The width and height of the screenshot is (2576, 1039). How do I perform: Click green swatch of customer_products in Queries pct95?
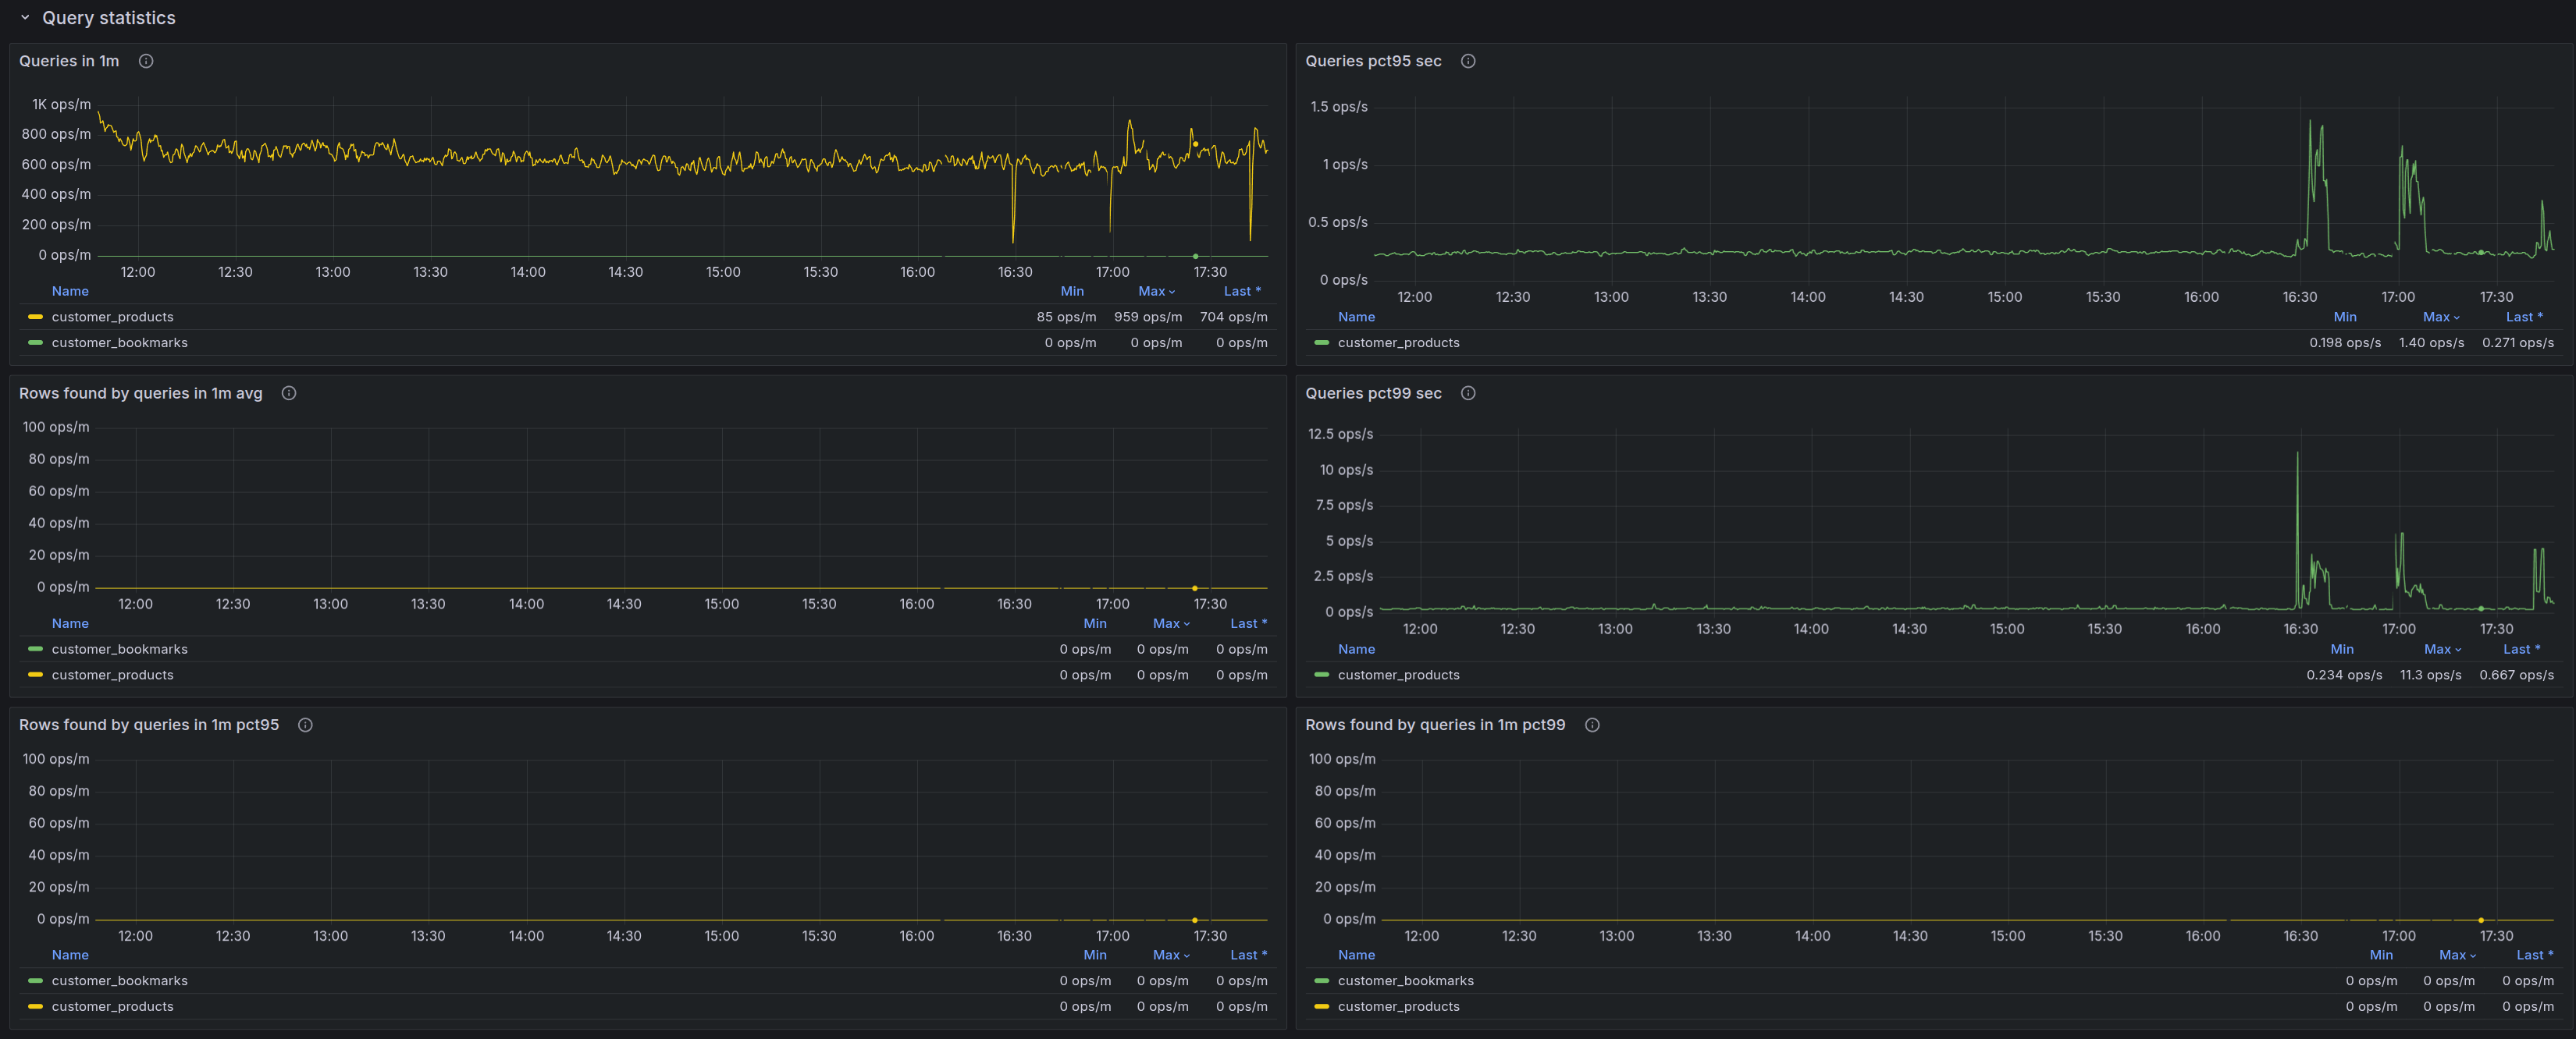tap(1321, 342)
